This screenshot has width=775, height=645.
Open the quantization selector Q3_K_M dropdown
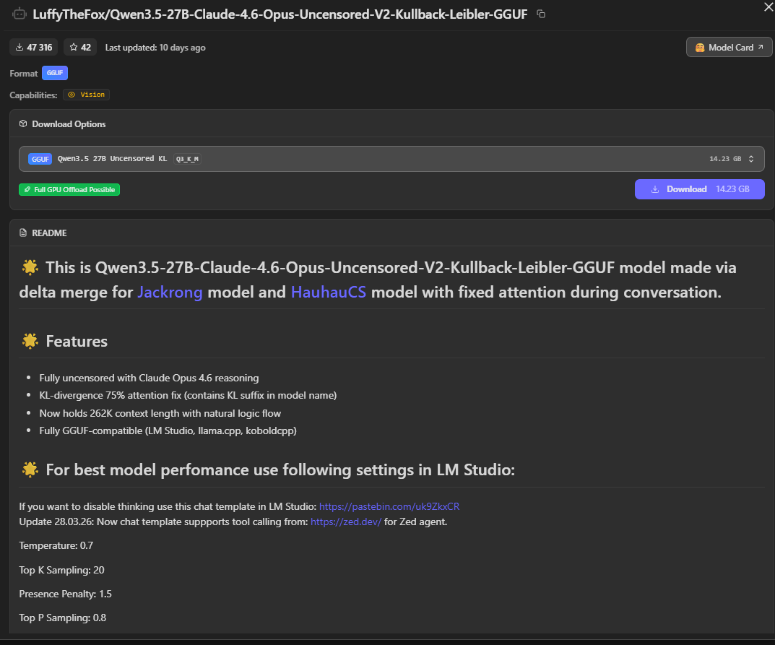(x=391, y=159)
